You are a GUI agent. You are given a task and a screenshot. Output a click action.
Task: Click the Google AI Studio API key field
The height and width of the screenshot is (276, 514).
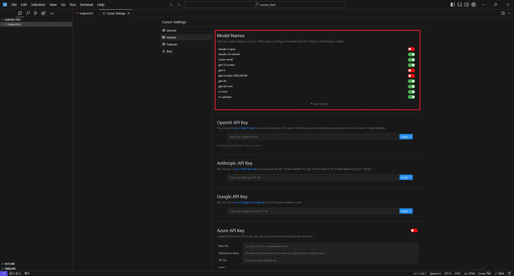[x=312, y=211]
